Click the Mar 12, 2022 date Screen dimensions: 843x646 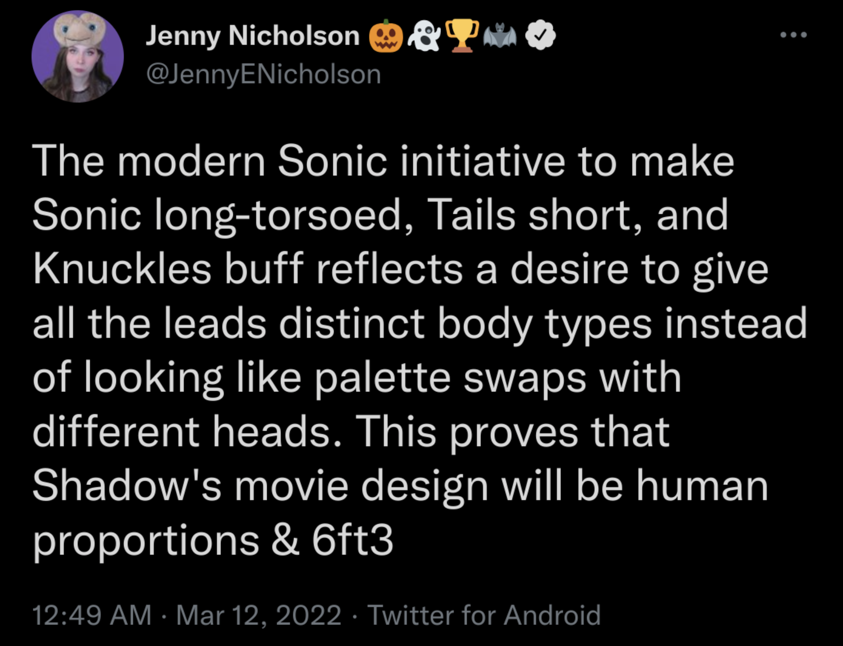pyautogui.click(x=259, y=615)
